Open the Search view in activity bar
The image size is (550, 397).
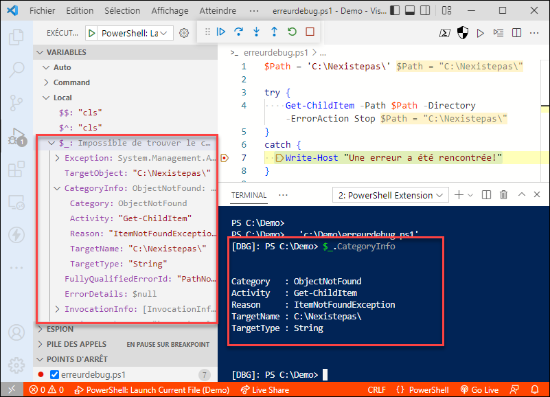(16, 70)
